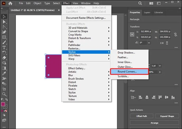Choose Inner Glow effect
The image size is (182, 129).
point(130,62)
